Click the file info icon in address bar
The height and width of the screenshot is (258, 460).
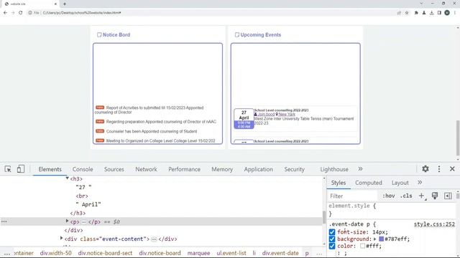click(x=30, y=13)
